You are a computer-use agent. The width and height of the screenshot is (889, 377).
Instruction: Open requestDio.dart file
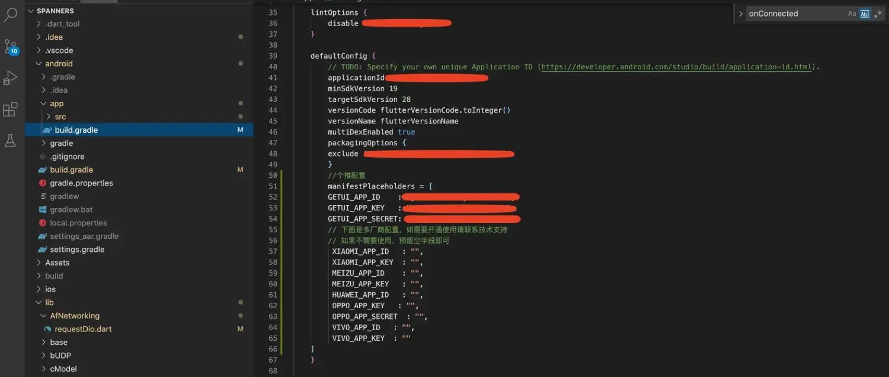point(83,329)
